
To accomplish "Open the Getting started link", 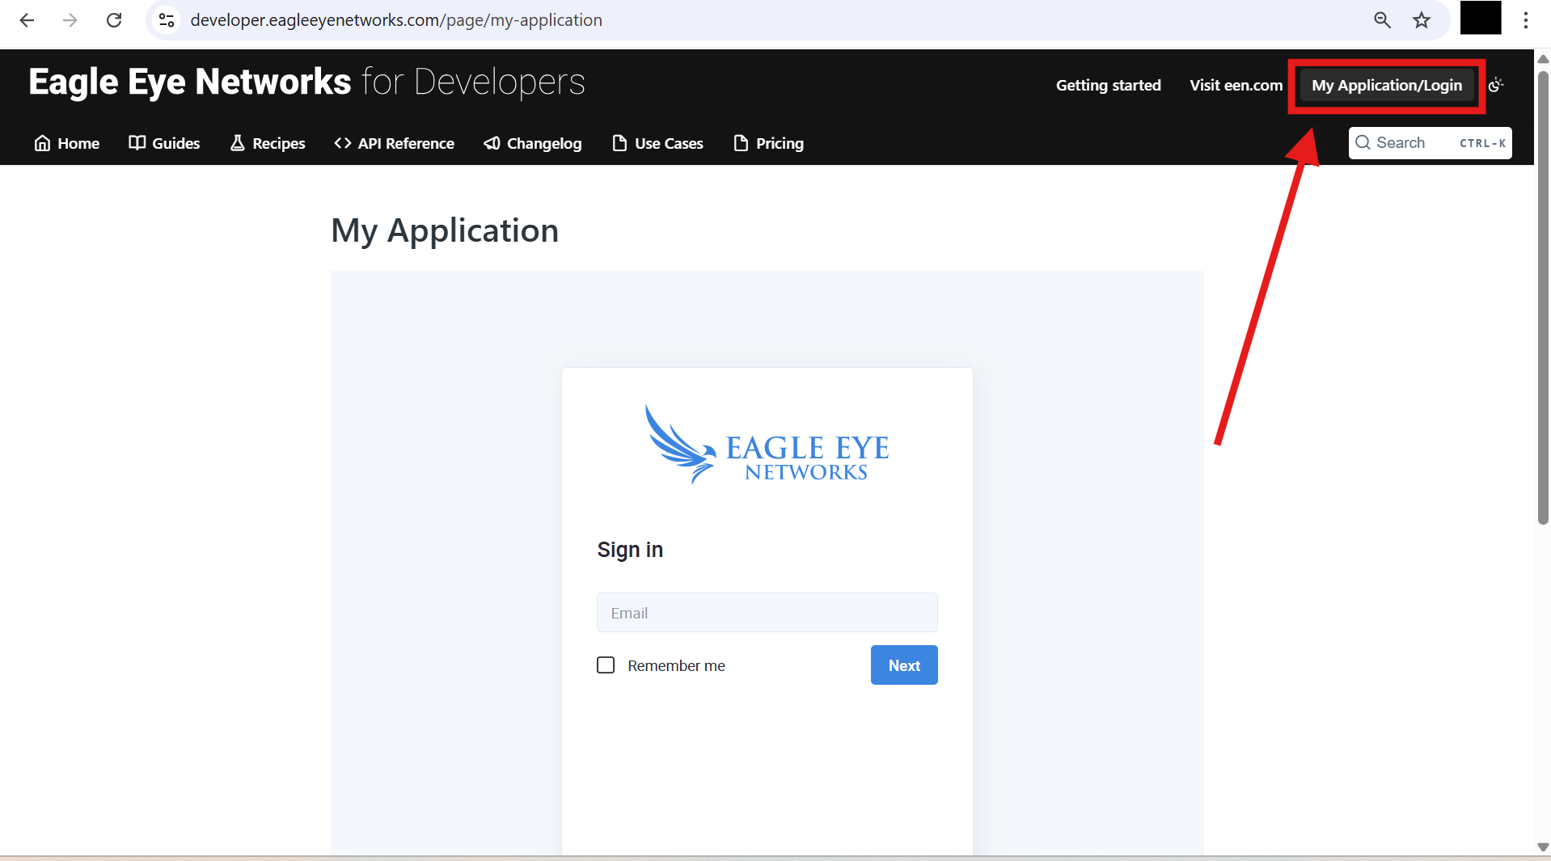I will click(1108, 85).
